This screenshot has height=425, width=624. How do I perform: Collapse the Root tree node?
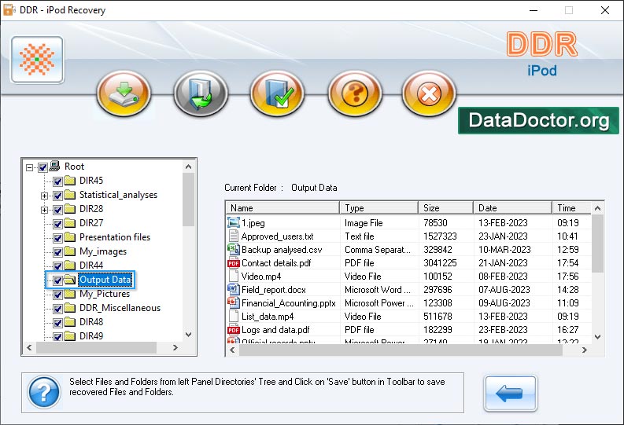[29, 167]
